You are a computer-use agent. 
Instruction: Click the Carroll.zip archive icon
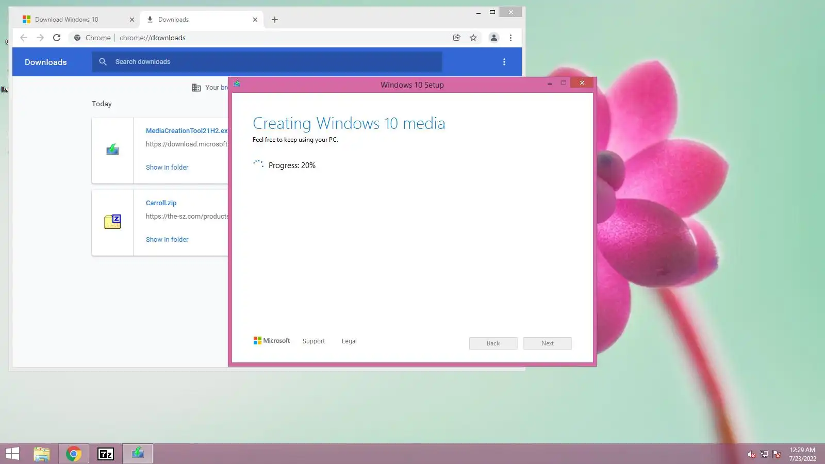[x=112, y=222]
